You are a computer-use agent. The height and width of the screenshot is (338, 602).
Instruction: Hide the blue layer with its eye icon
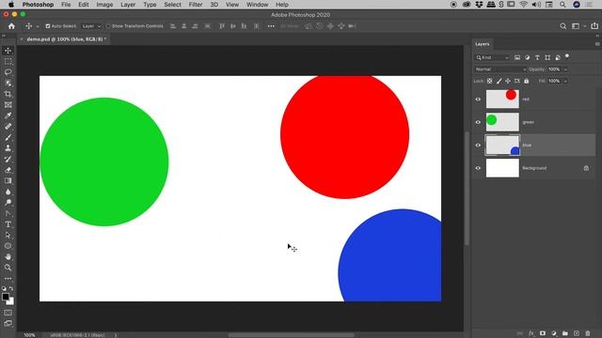click(x=478, y=146)
